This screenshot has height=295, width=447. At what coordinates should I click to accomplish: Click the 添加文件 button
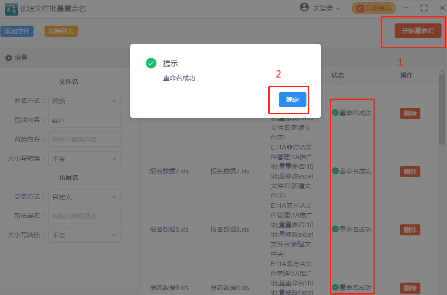pos(17,31)
